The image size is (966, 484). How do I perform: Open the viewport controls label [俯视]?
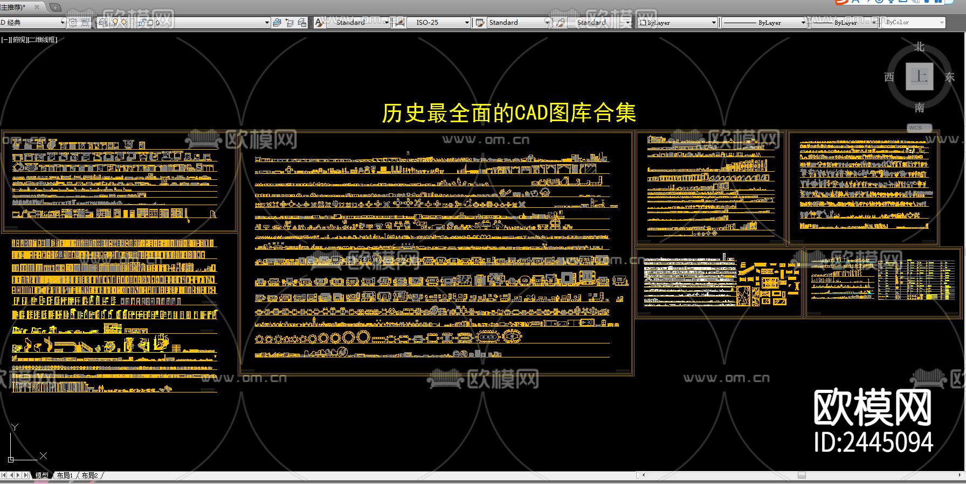pyautogui.click(x=18, y=39)
